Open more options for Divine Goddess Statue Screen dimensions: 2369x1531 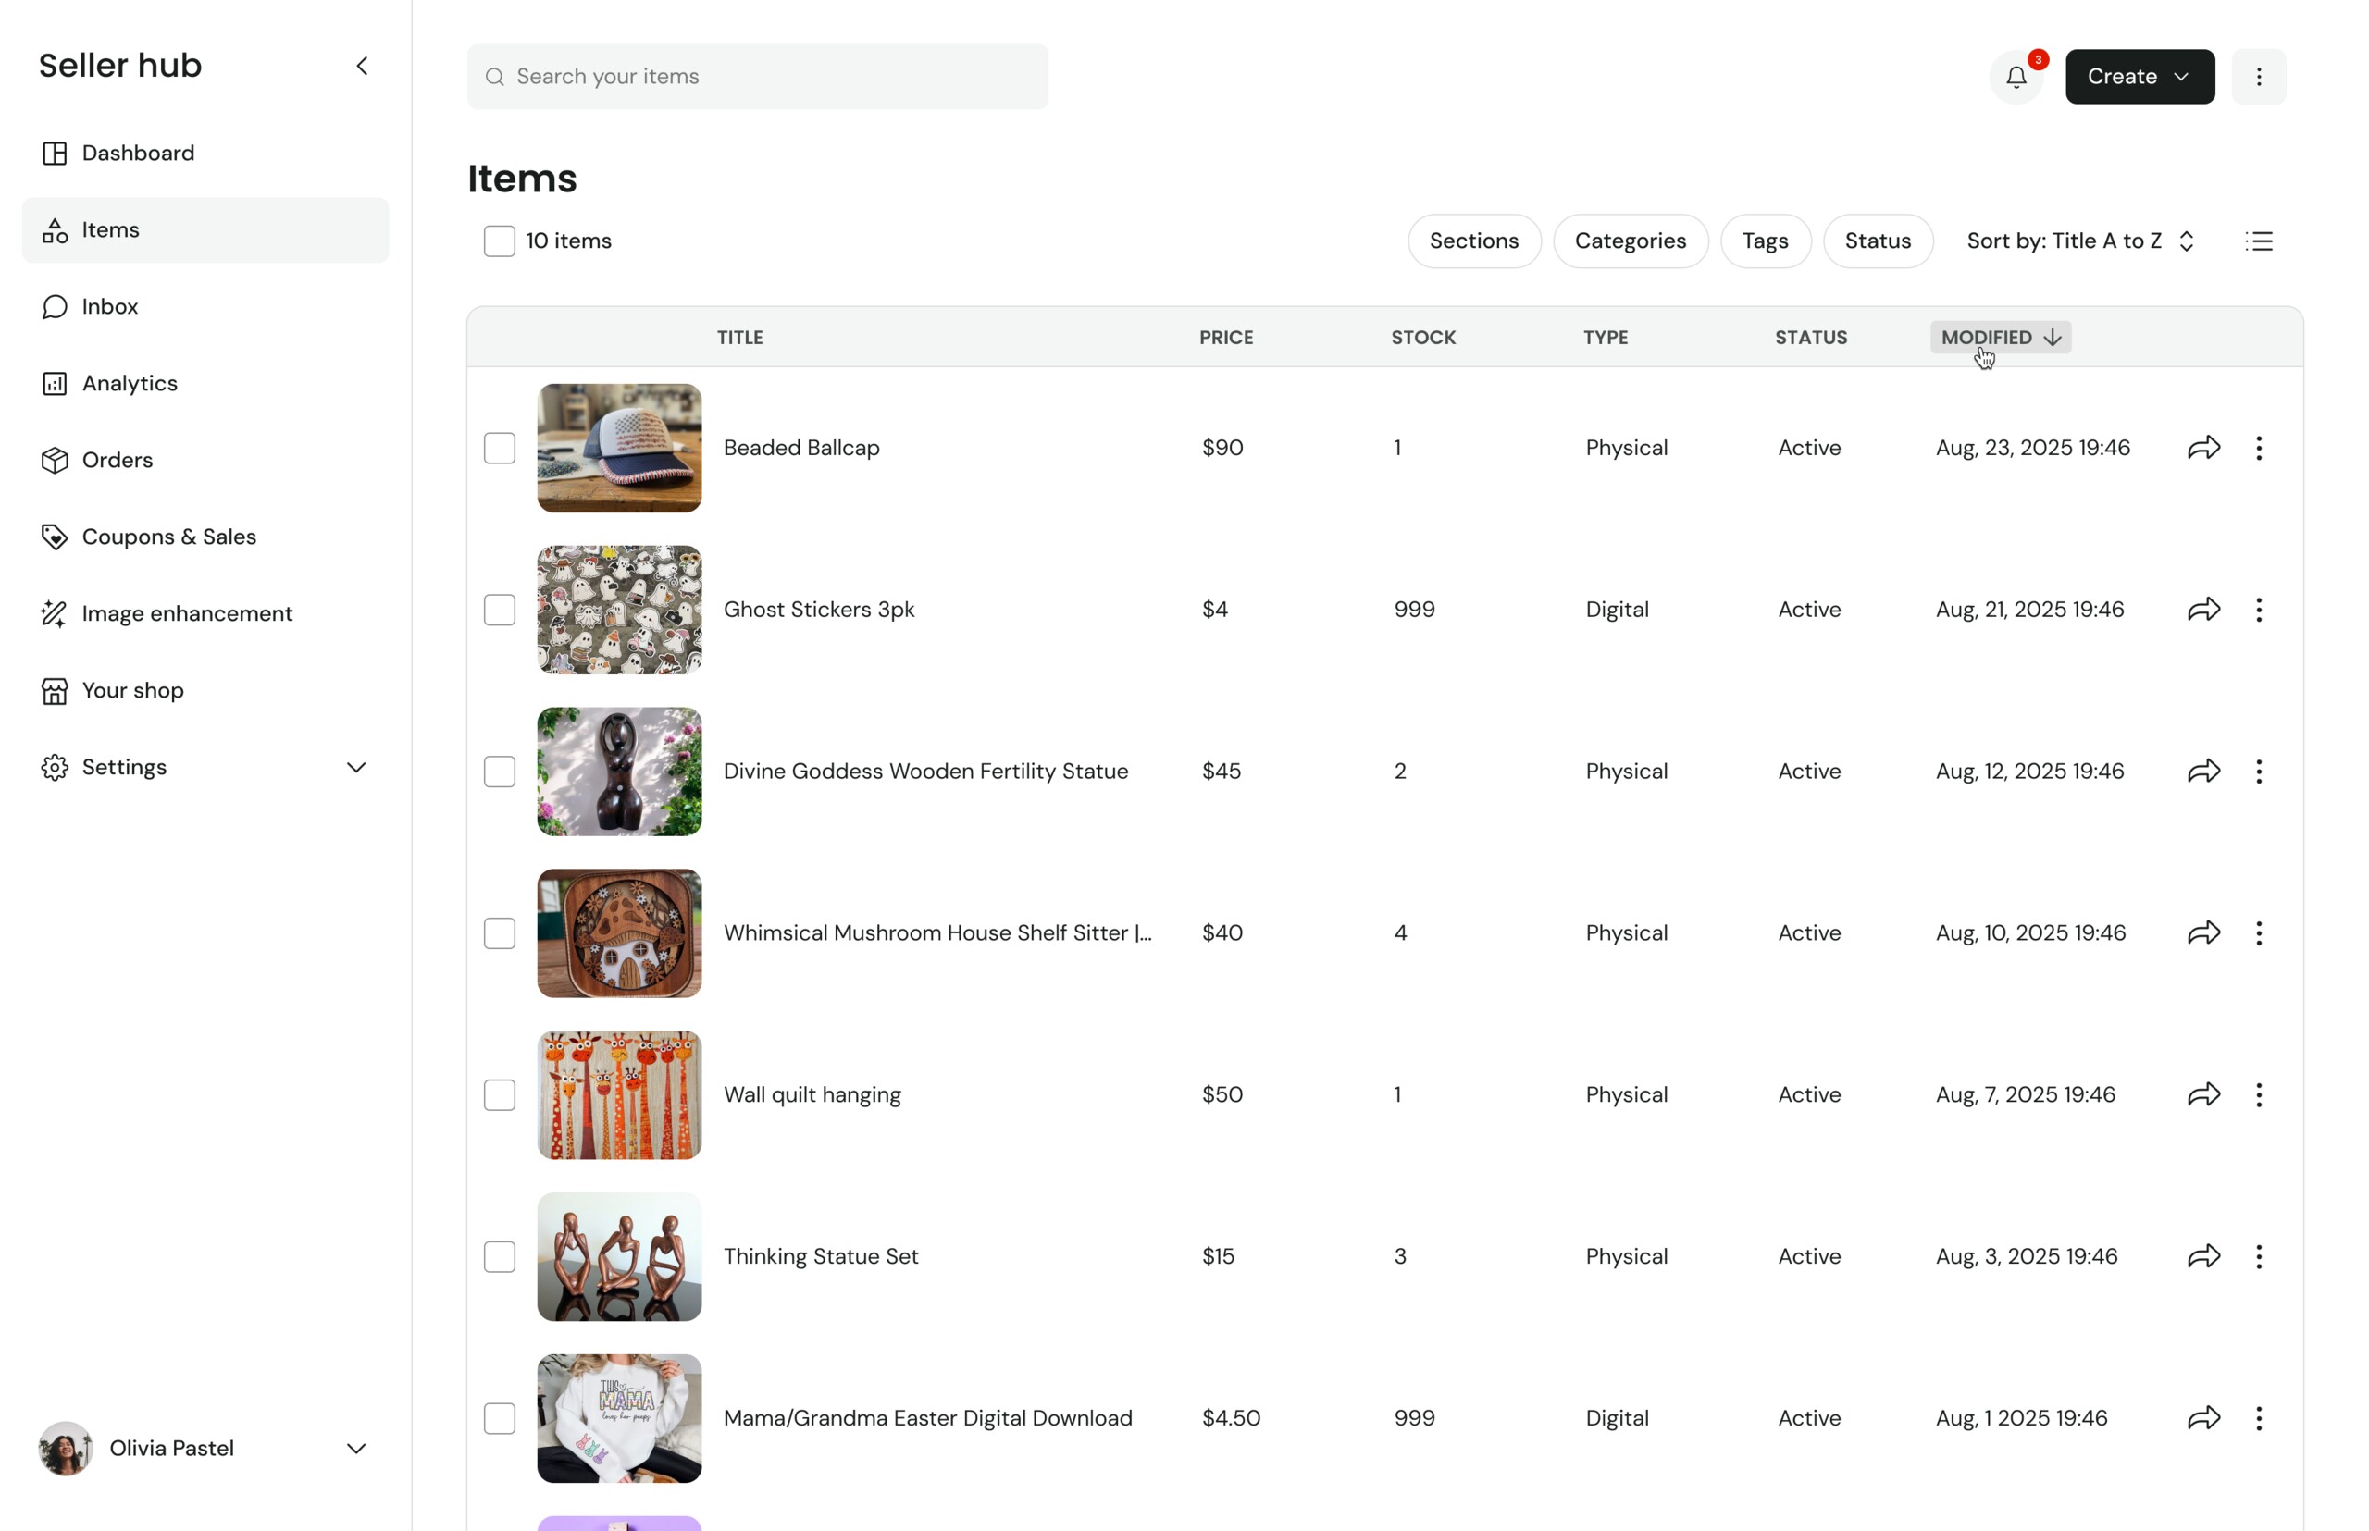point(2259,772)
